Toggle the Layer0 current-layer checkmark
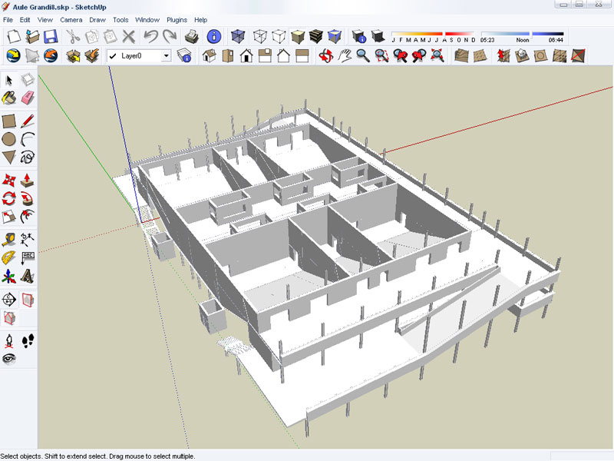This screenshot has height=461, width=614. (x=113, y=55)
